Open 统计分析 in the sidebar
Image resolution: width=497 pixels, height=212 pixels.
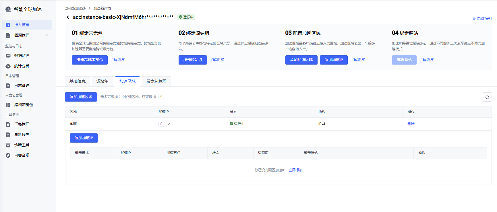[x=22, y=66]
